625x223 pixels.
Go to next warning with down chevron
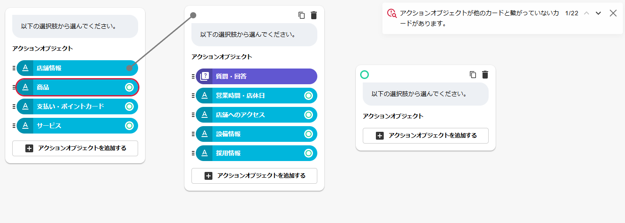[x=598, y=13]
